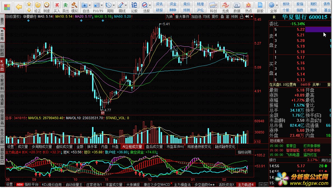Select the 成交量 volume tab
Viewport: 333px width, 188px height.
(23, 147)
